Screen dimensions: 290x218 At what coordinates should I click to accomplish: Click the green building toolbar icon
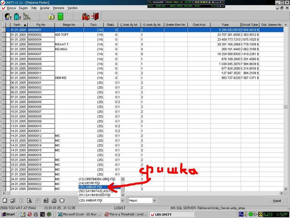(x=17, y=17)
